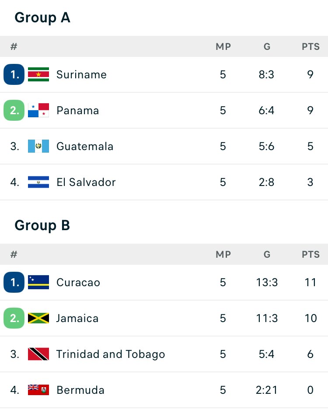This screenshot has width=328, height=410.
Task: Sort Group B by MP column
Action: 223,254
